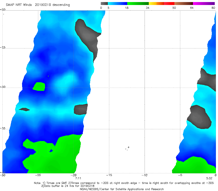218x191 pixels.
Task: Click the colorbar label '34'
Action: pyautogui.click(x=148, y=8)
